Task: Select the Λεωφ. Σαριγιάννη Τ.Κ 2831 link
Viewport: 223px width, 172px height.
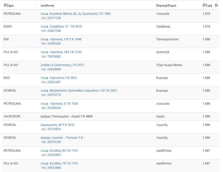Action: (x=59, y=78)
